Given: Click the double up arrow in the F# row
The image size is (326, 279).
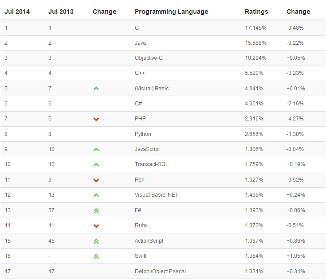Looking at the screenshot, I should (x=96, y=211).
